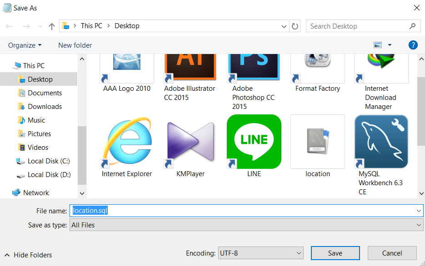This screenshot has height=266, width=425.
Task: Click the search magnifier icon
Action: click(x=412, y=26)
